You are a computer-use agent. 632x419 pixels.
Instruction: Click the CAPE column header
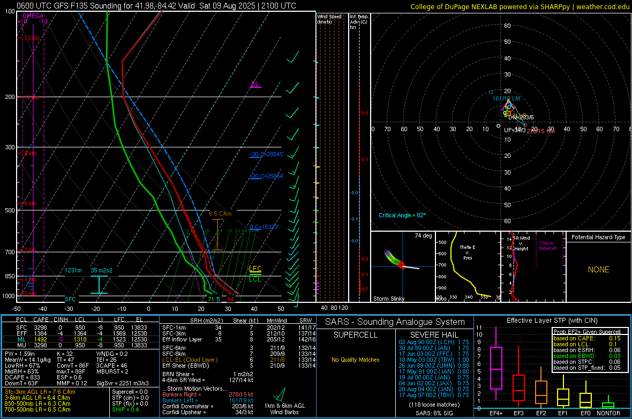[x=41, y=320]
